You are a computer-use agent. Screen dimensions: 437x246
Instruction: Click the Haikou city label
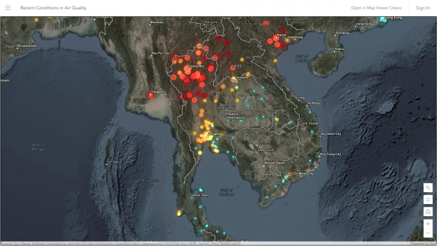pos(340,49)
